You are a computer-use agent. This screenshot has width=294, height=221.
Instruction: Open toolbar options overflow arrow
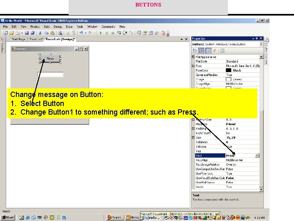168,34
